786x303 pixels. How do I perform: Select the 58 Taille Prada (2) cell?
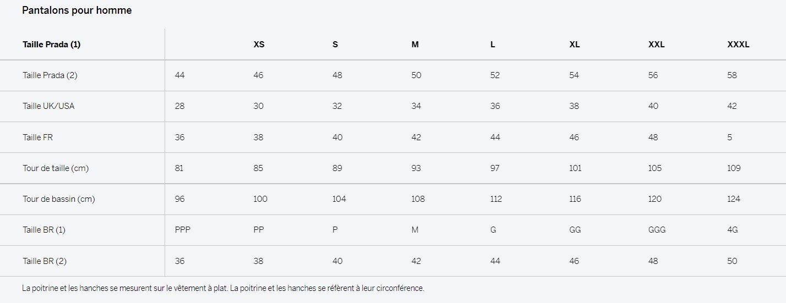pyautogui.click(x=732, y=75)
